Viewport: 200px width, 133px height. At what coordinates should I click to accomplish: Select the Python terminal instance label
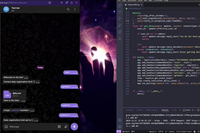pos(187,110)
